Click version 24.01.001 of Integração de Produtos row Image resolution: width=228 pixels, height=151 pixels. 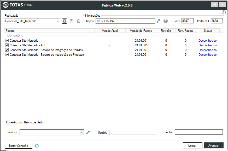tap(141, 55)
